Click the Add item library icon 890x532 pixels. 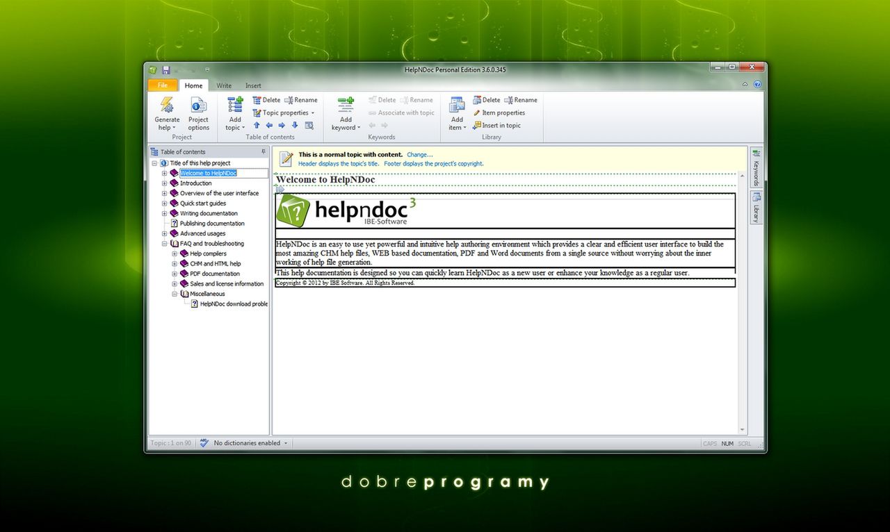457,105
